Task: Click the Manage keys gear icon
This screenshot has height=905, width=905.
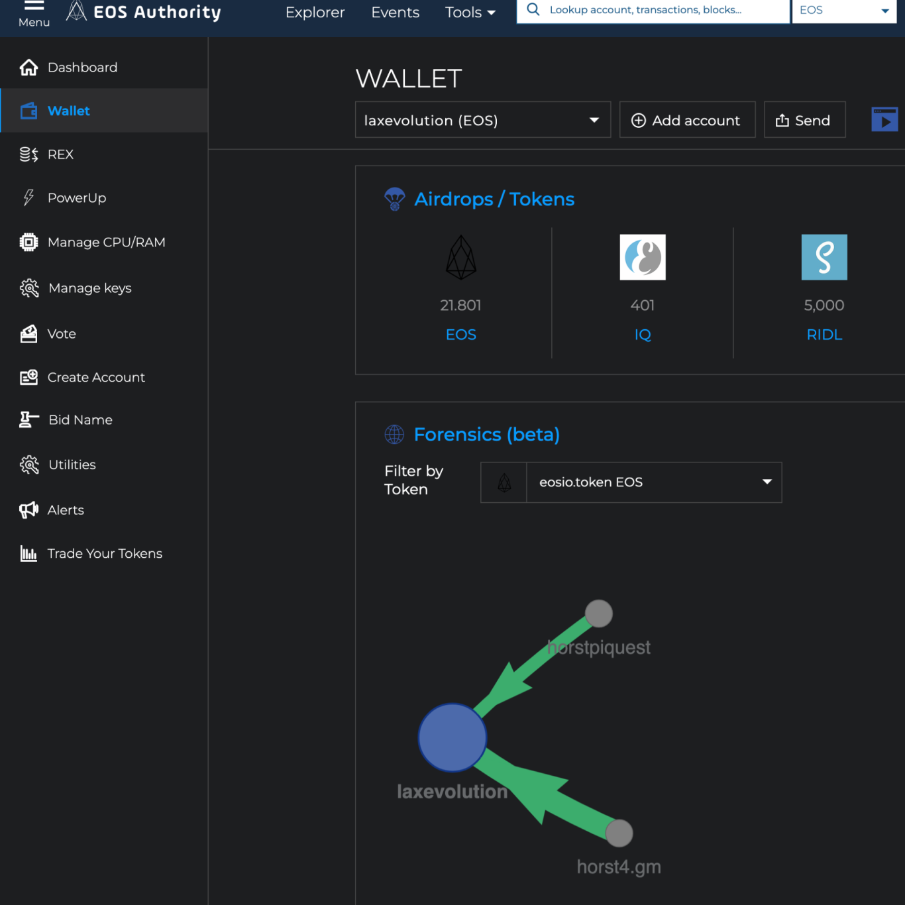Action: point(29,288)
